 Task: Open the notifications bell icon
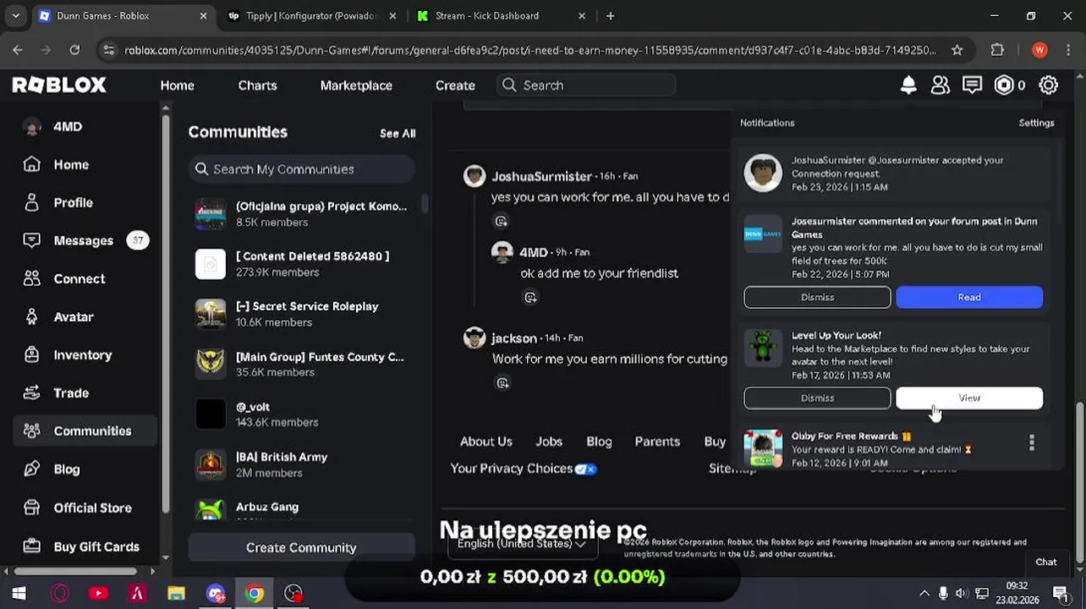[908, 85]
